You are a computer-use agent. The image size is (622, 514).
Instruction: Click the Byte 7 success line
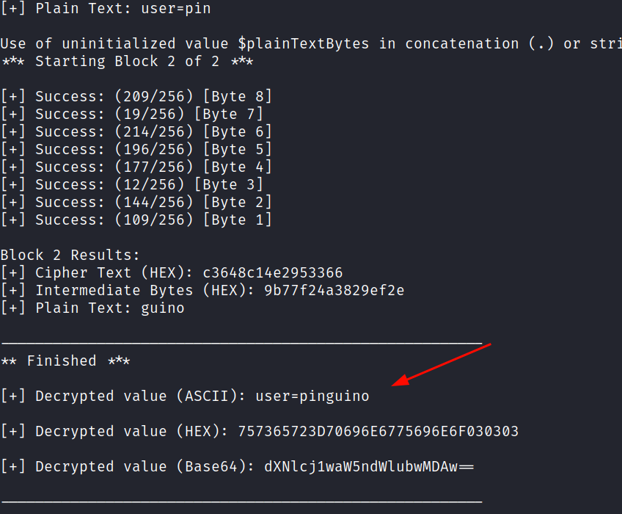pos(132,115)
